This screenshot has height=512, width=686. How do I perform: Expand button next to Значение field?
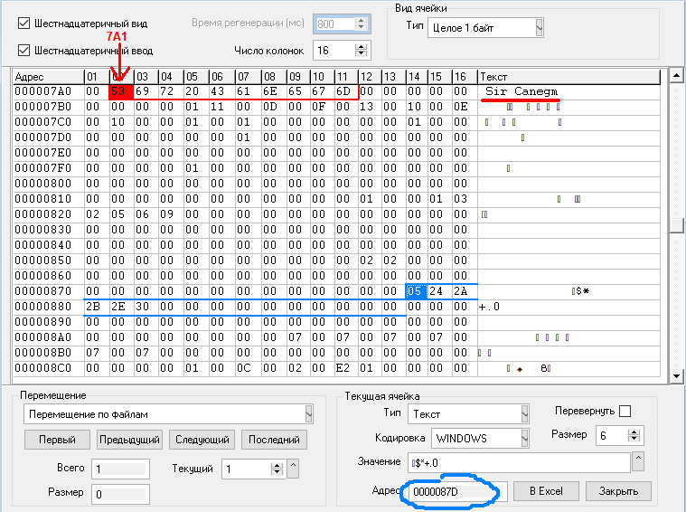coord(638,461)
